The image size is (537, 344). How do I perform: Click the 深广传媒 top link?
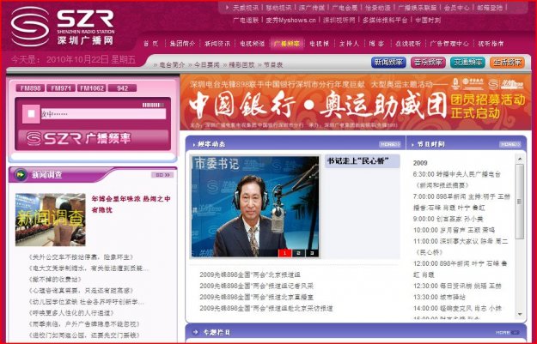pyautogui.click(x=311, y=8)
